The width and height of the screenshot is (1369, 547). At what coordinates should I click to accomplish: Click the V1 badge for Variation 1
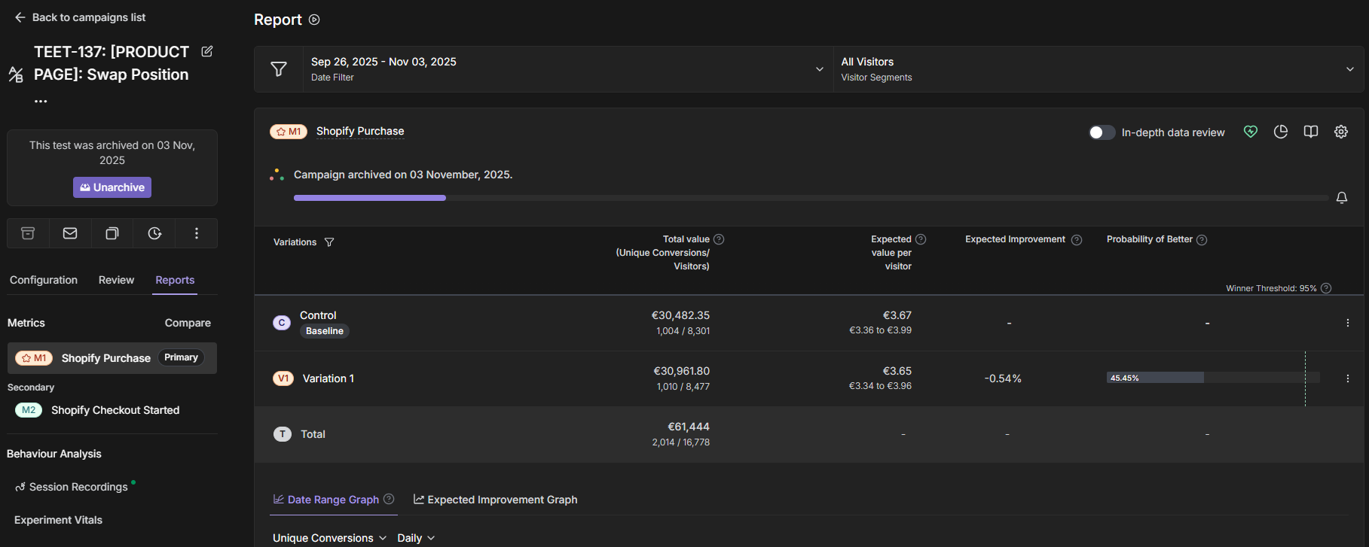[x=283, y=378]
